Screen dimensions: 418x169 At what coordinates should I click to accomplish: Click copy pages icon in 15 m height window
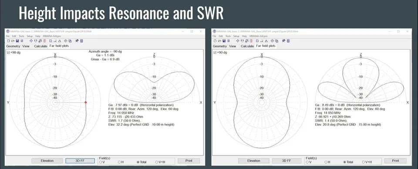(277, 41)
